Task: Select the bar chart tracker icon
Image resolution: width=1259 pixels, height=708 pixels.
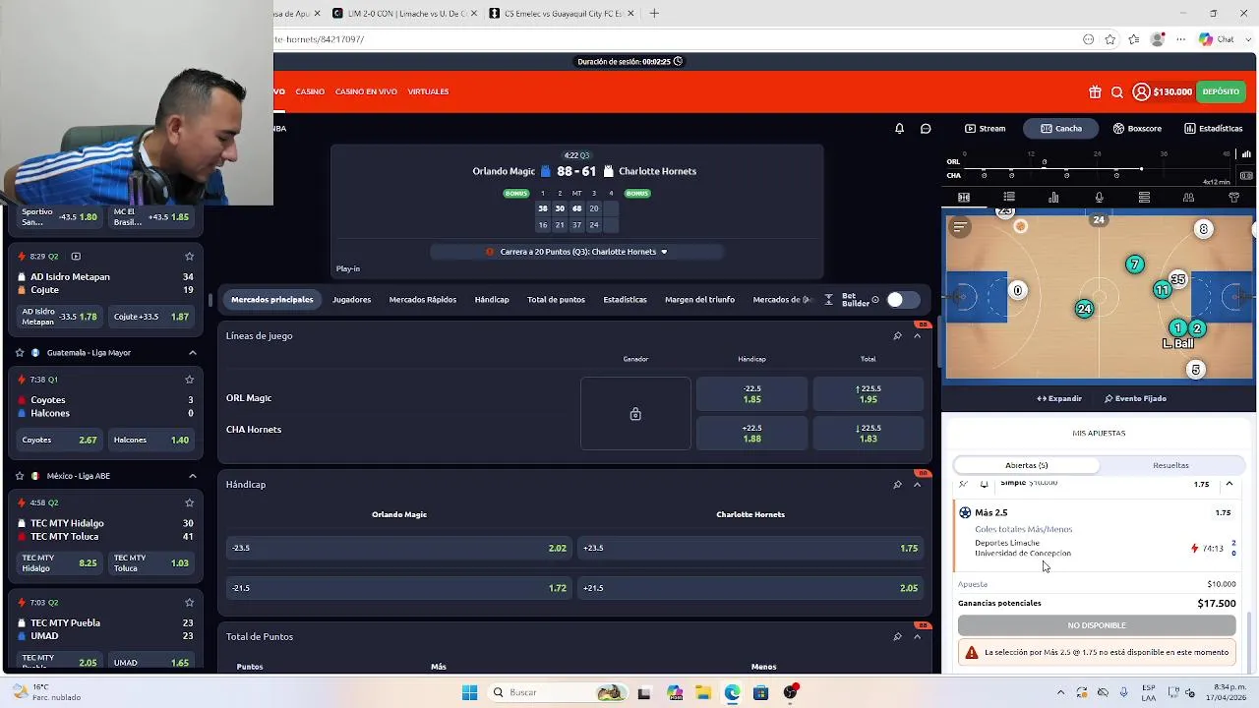Action: tap(1053, 197)
